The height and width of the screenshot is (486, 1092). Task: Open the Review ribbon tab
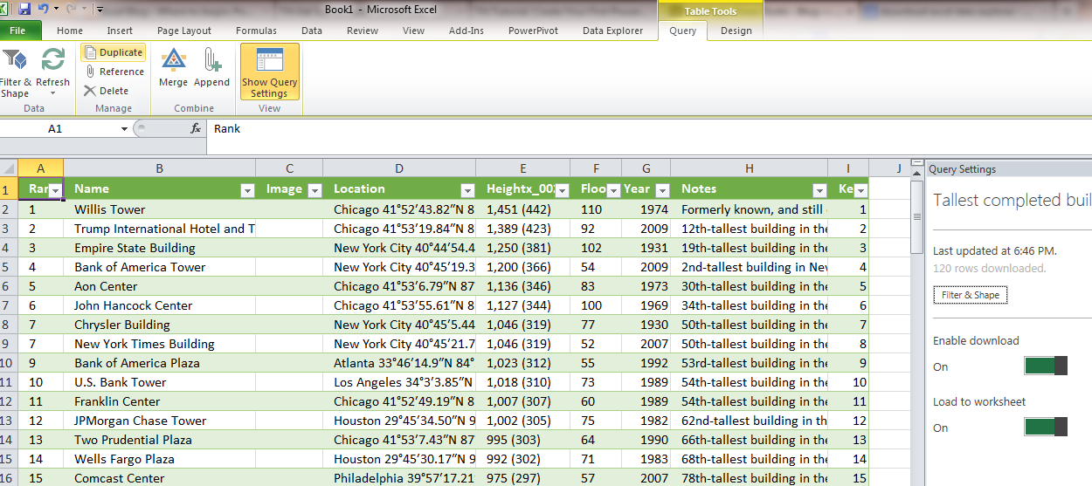click(363, 31)
